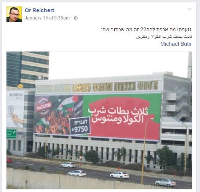Open Or Reichert's profile picture
200x192 pixels.
(x=14, y=14)
